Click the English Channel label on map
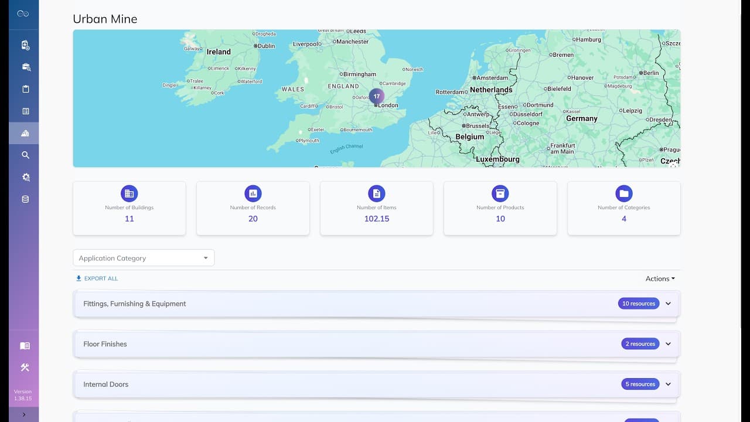 [x=346, y=149]
